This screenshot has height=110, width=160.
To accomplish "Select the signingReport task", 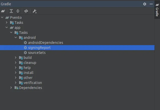I will 39,48.
